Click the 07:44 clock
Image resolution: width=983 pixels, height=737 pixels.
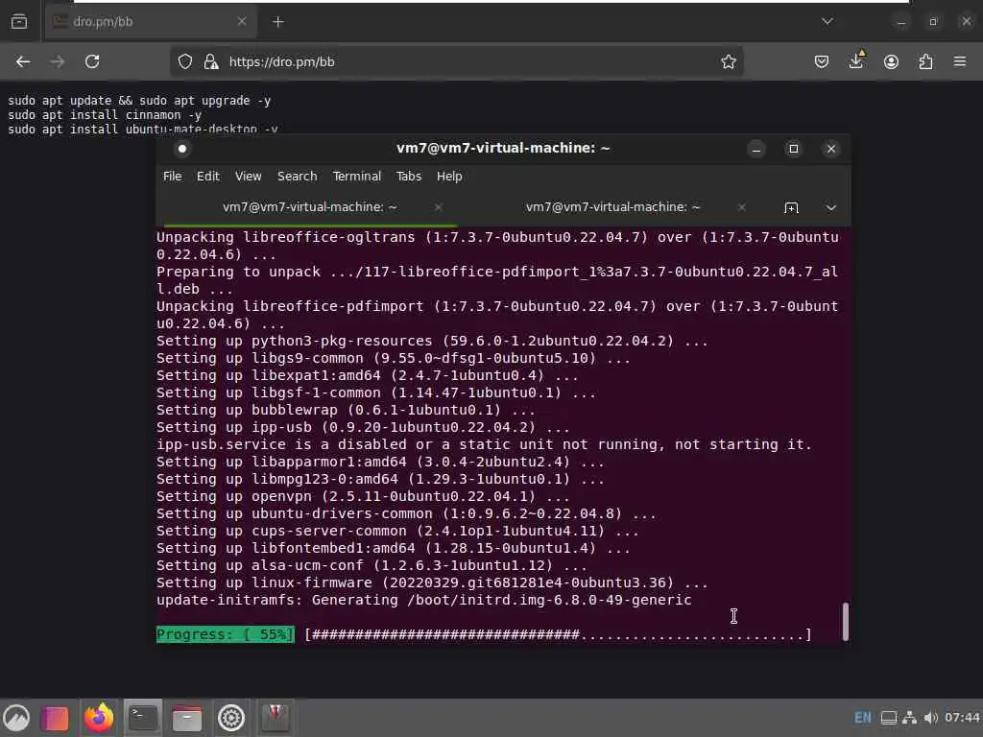[x=962, y=717]
